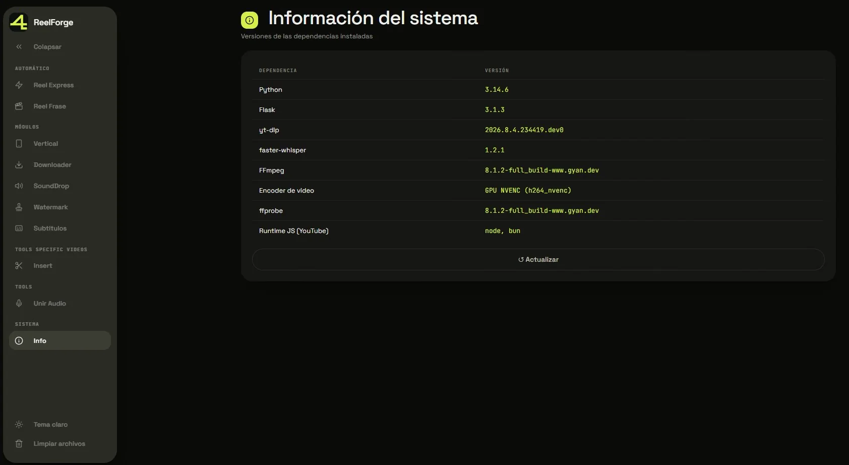Viewport: 849px width, 465px height.
Task: Open the Reel Express module
Action: click(53, 85)
